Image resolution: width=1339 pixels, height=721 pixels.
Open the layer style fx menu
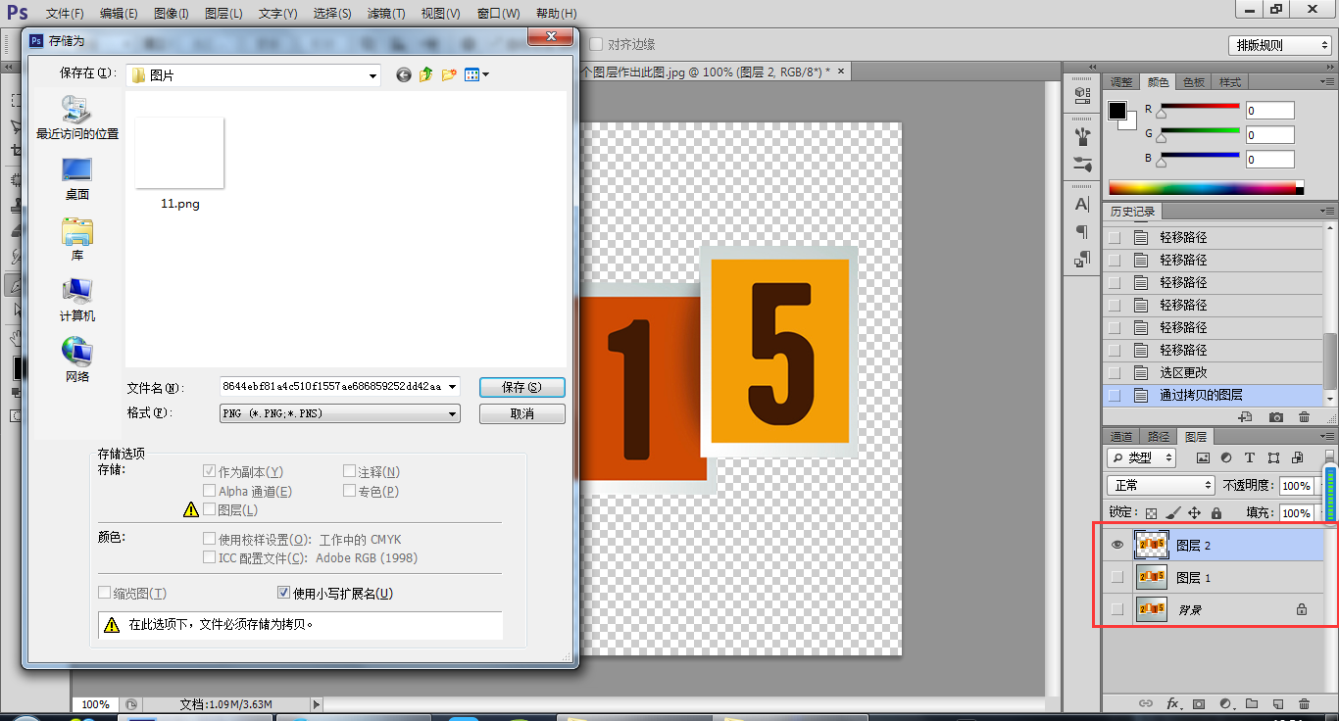coord(1173,703)
